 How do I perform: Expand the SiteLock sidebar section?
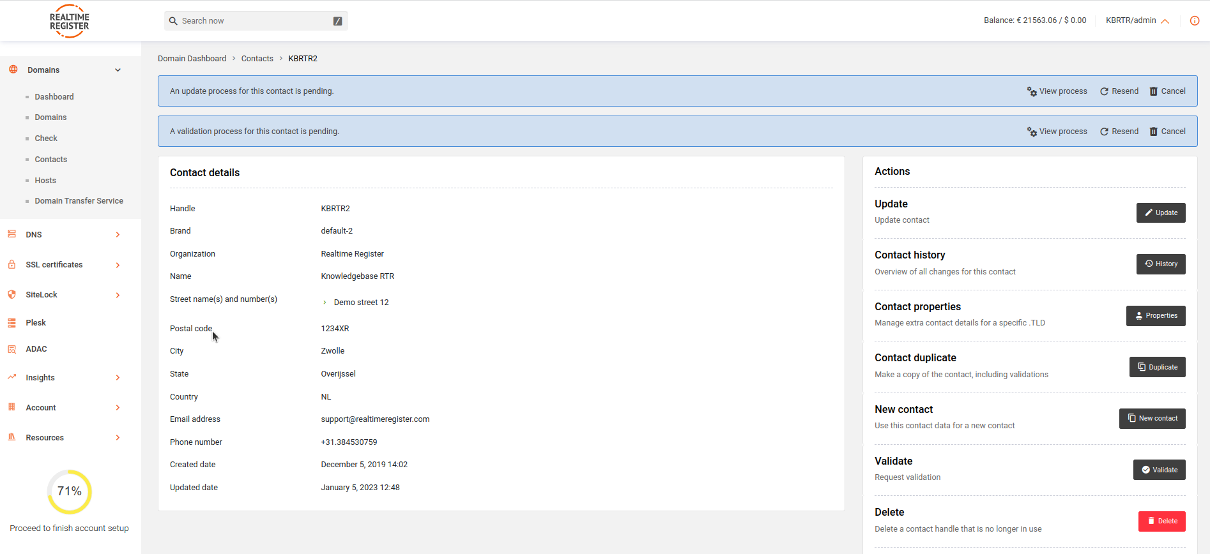point(118,295)
